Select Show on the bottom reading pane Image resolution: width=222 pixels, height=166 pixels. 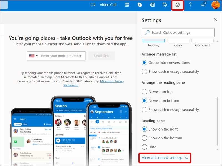[x=162, y=138]
